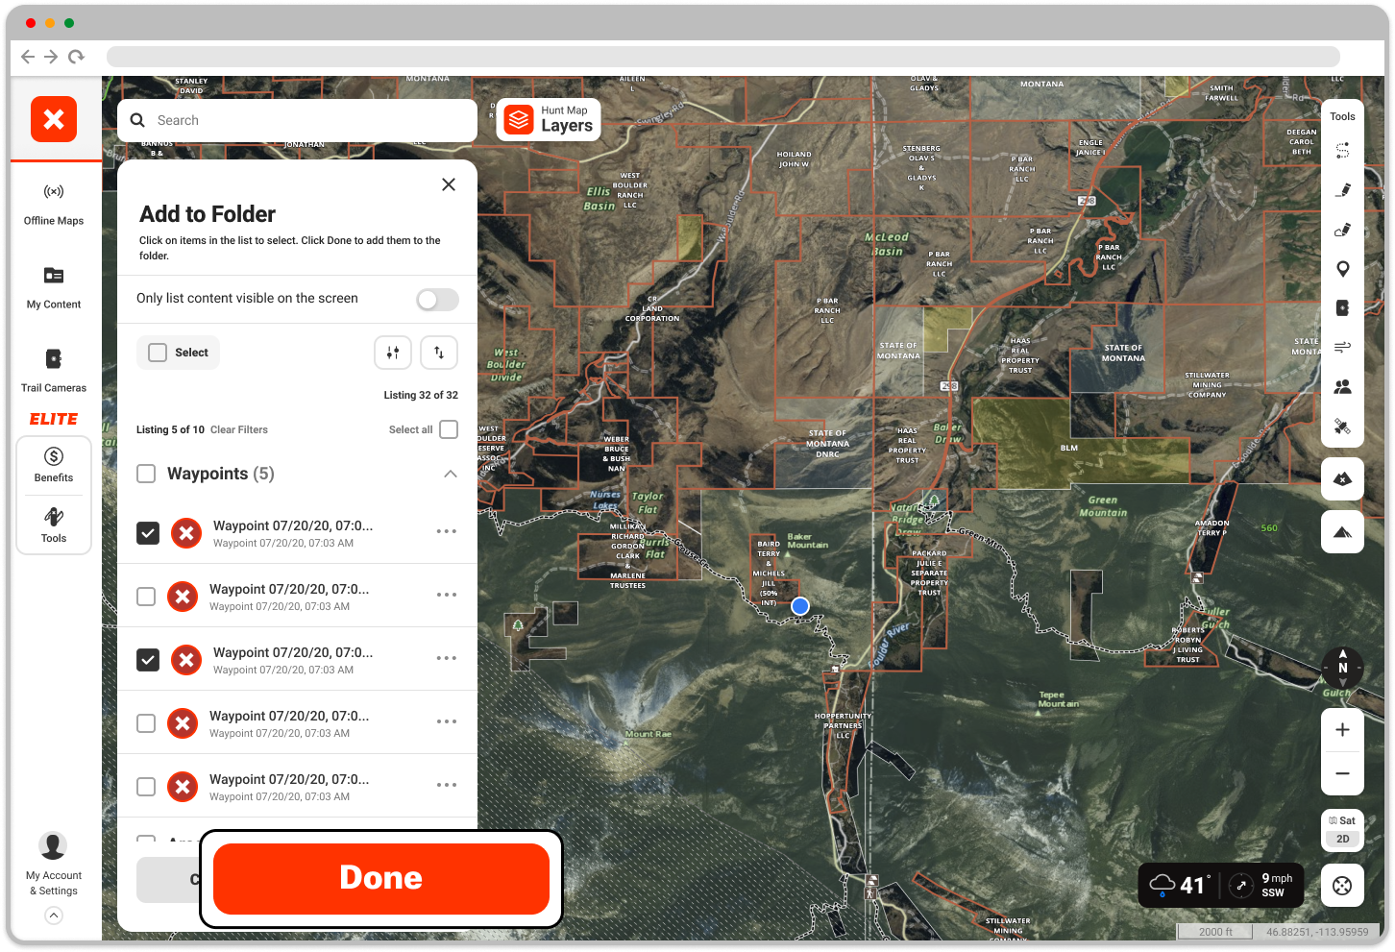Check the second waypoint row checkbox
Image resolution: width=1395 pixels, height=952 pixels.
click(x=146, y=597)
